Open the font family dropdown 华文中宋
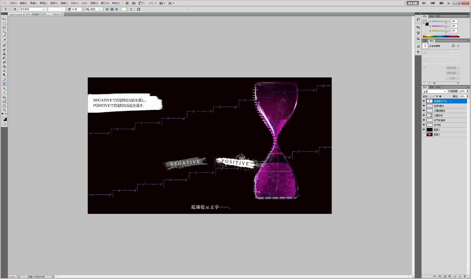Image resolution: width=471 pixels, height=279 pixels. [33, 9]
